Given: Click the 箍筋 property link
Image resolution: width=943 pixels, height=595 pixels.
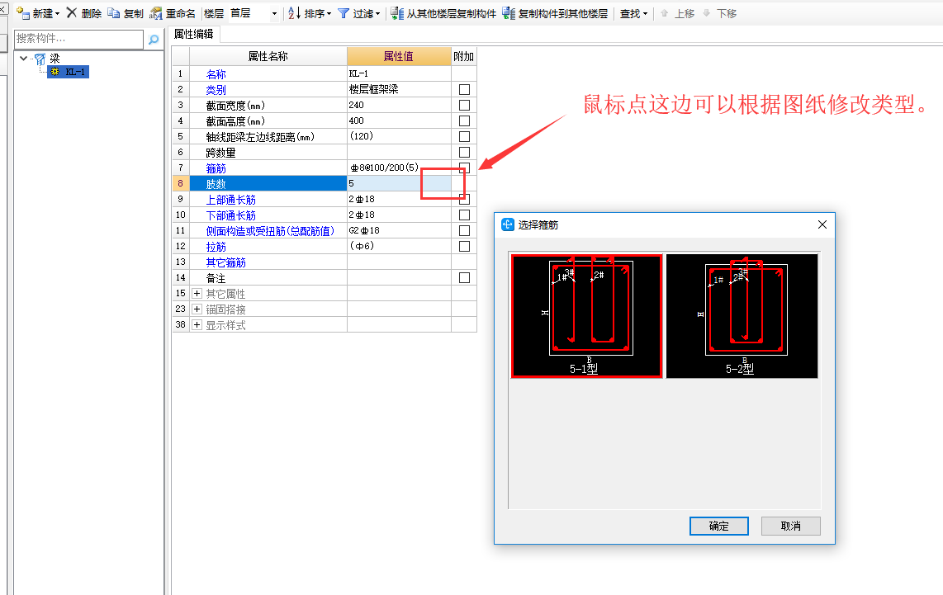Looking at the screenshot, I should 216,168.
